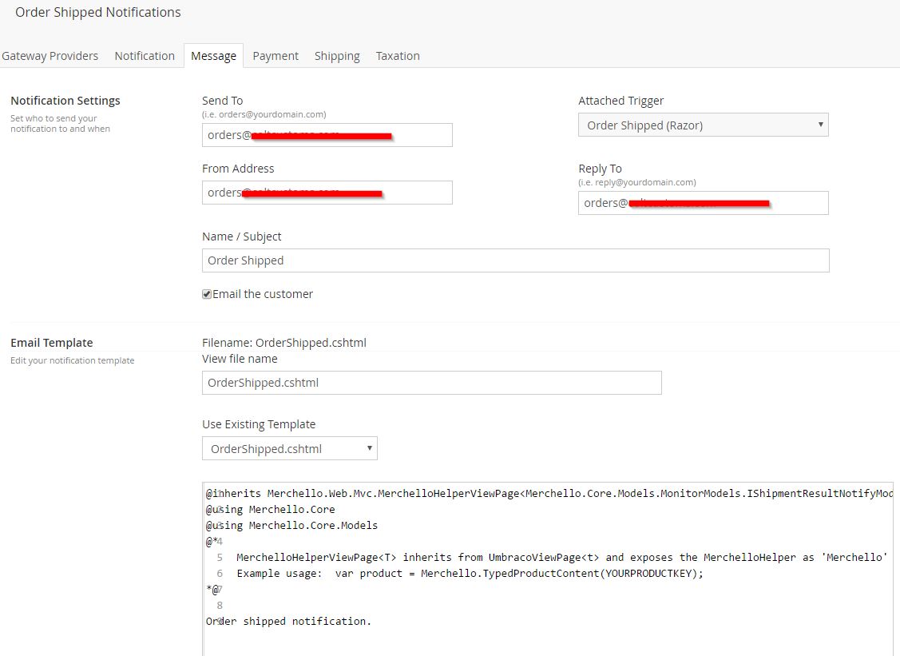Switch to the Taxation tab

click(x=398, y=56)
